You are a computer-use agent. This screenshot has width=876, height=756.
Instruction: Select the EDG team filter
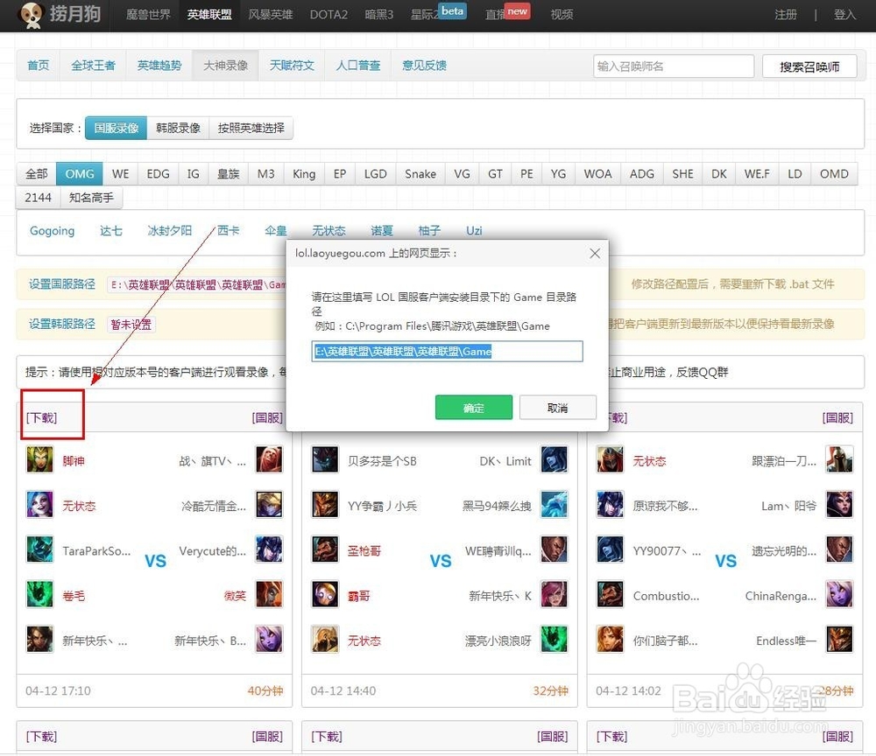click(158, 173)
